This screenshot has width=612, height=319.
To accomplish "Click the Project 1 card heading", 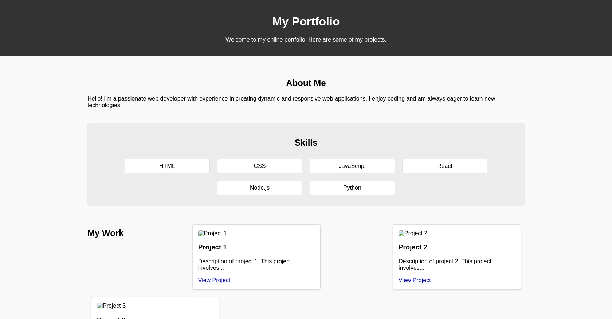I will pyautogui.click(x=212, y=247).
